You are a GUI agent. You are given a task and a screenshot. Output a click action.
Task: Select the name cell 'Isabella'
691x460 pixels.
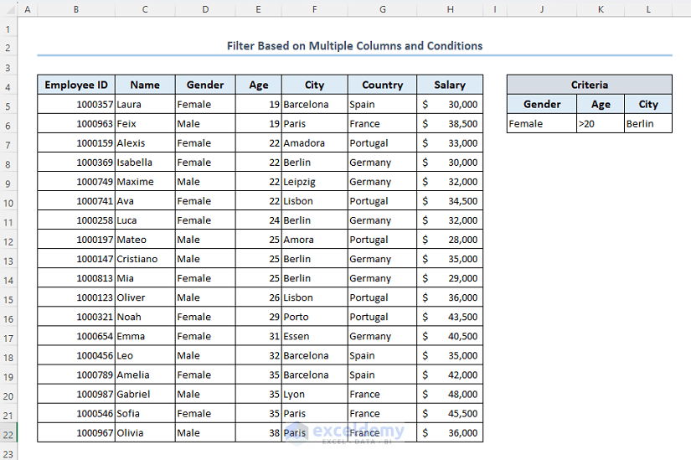[x=145, y=163]
